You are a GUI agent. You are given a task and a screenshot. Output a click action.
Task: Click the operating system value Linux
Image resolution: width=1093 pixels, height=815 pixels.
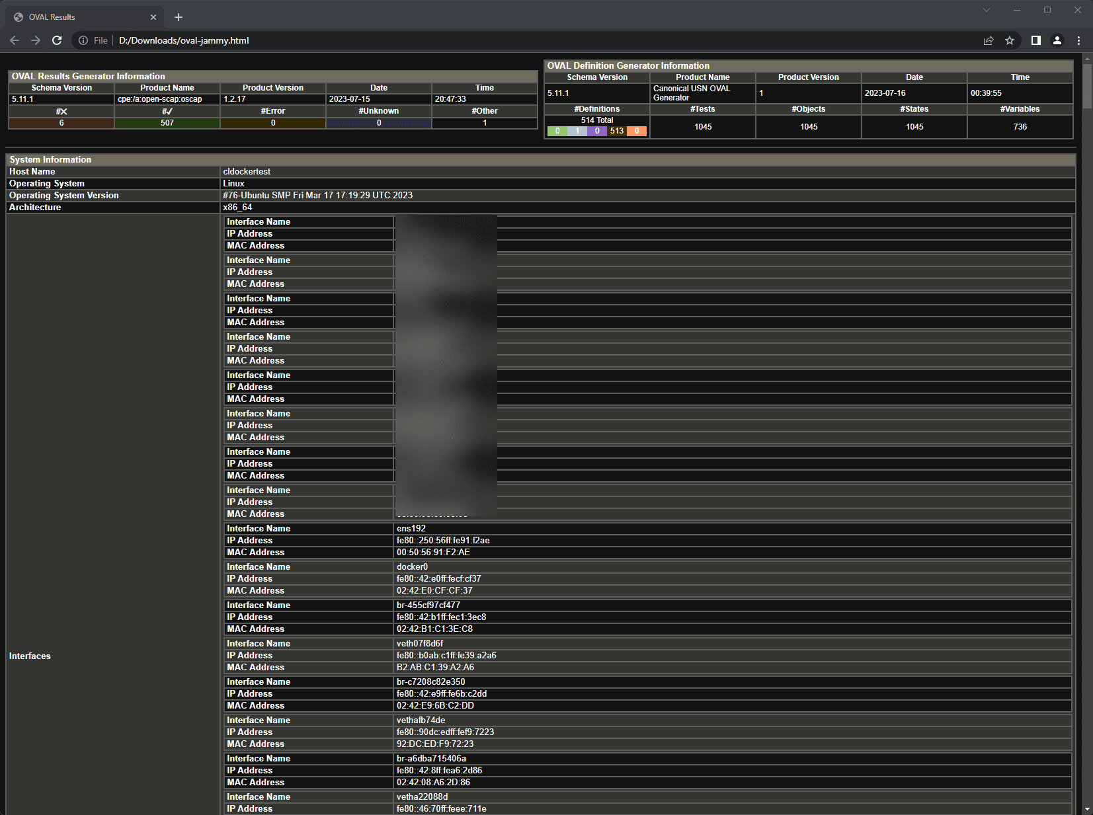(x=233, y=184)
